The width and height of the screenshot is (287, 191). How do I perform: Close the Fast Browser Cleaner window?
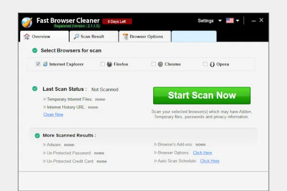click(261, 20)
